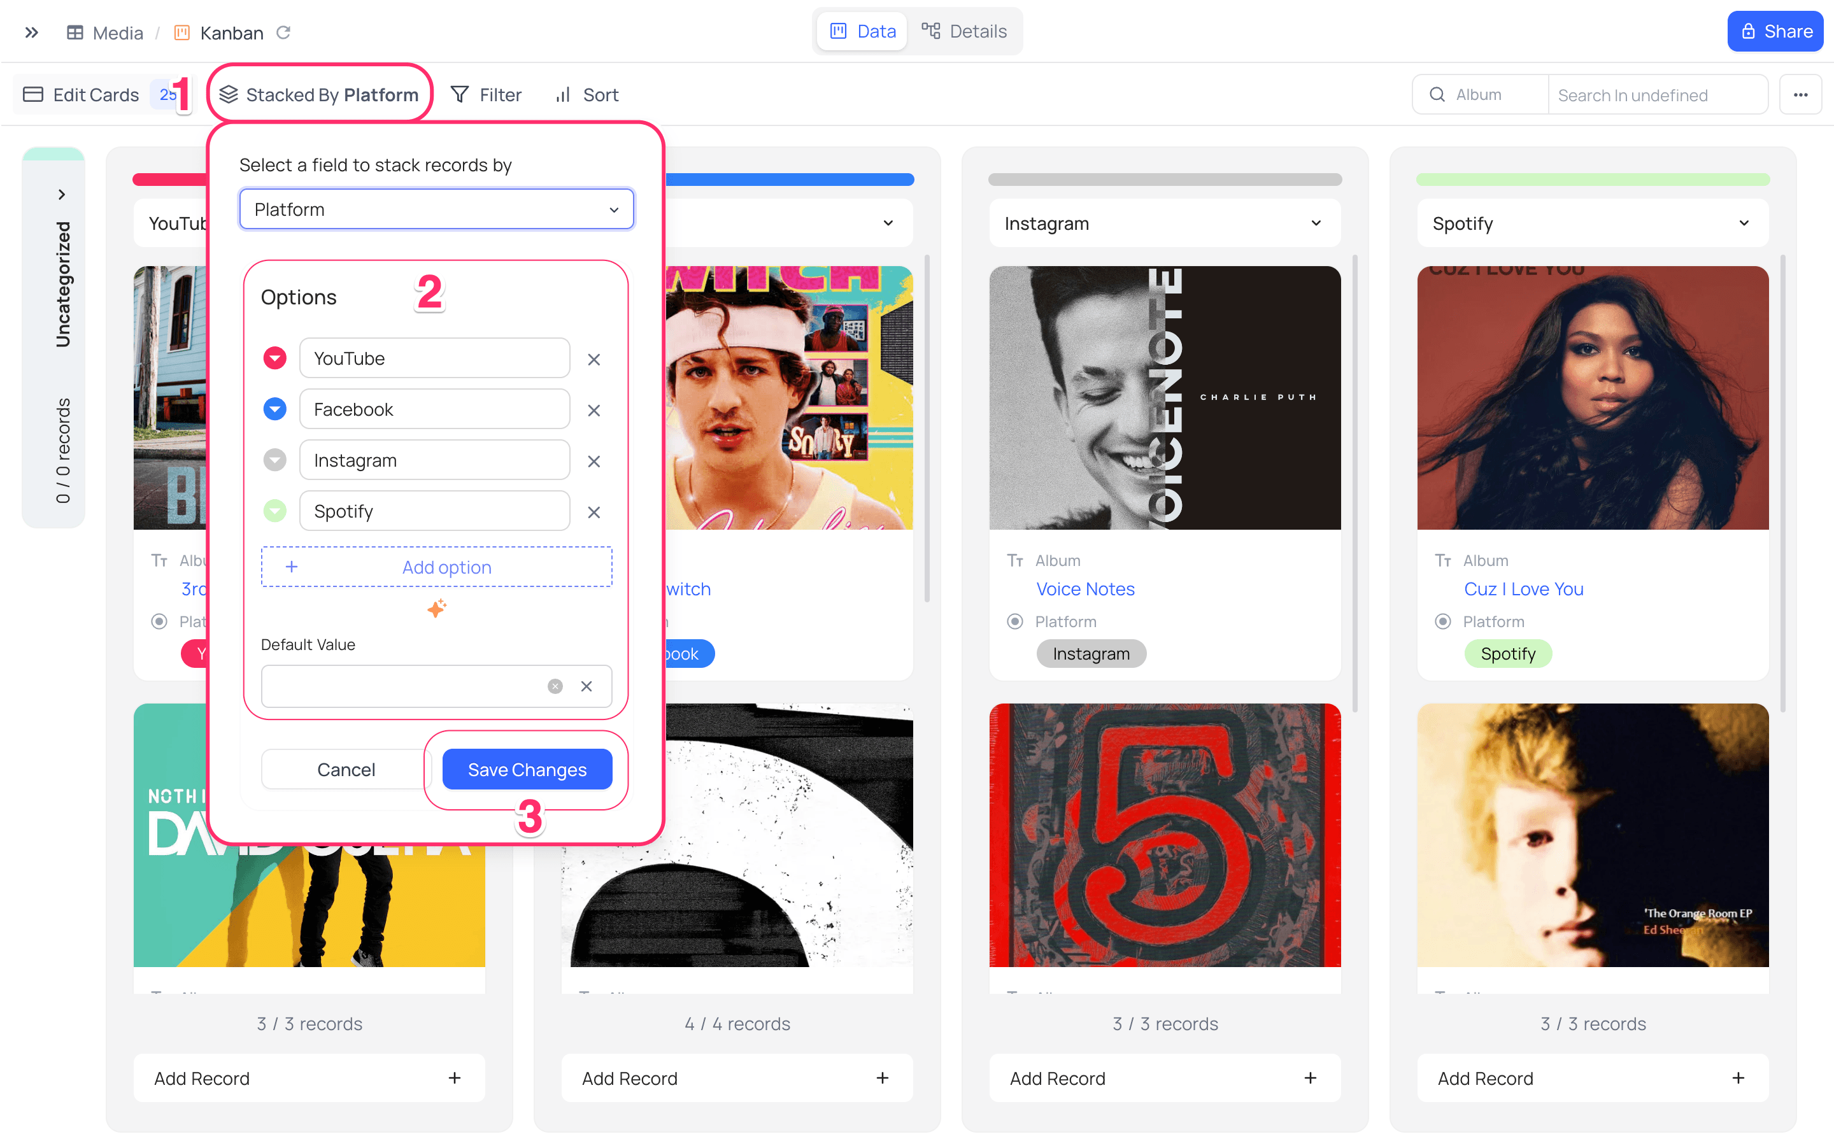This screenshot has height=1146, width=1834.
Task: Click the sparkle AI suggestion icon
Action: tap(436, 608)
